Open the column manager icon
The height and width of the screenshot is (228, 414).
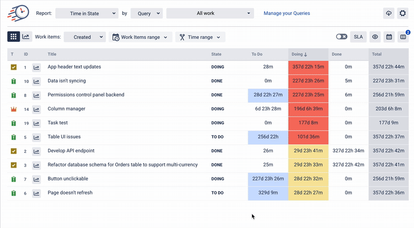403,37
